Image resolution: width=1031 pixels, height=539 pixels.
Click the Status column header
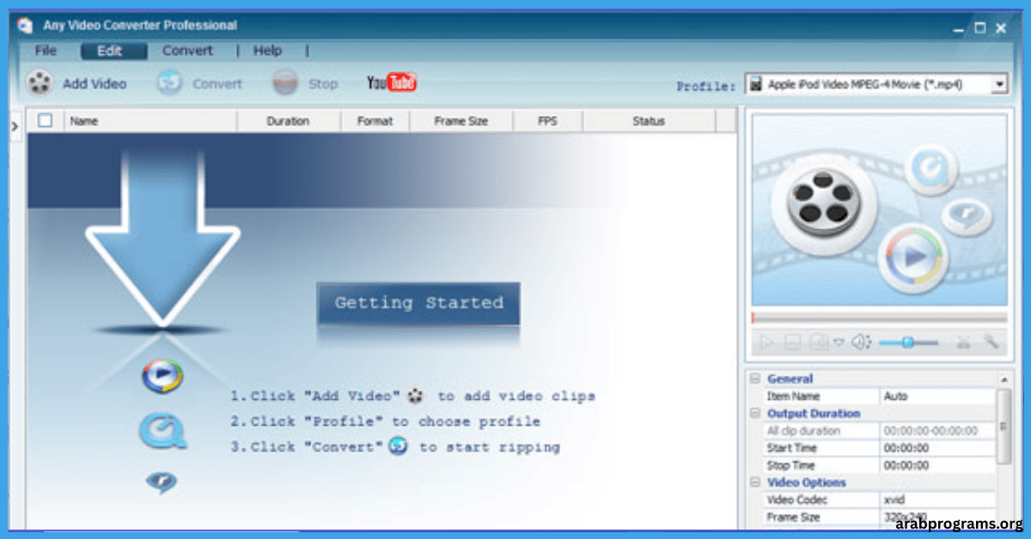(x=649, y=121)
